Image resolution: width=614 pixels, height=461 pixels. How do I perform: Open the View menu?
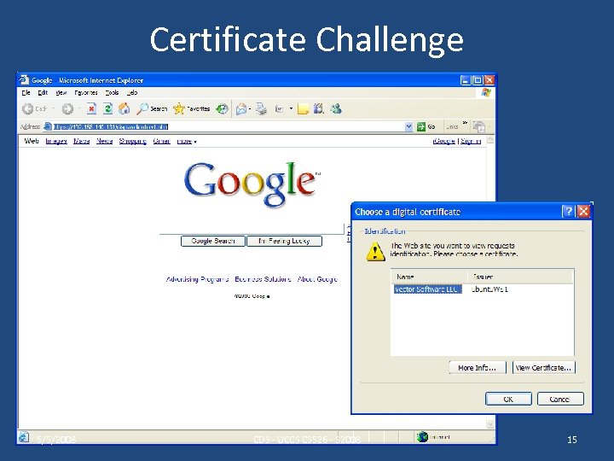click(61, 92)
